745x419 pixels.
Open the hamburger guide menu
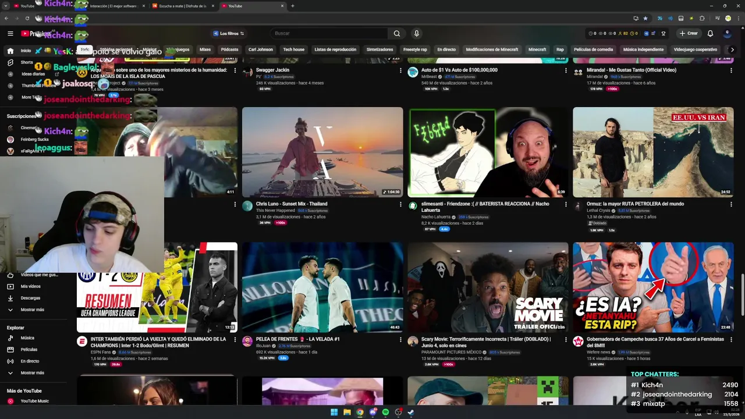pyautogui.click(x=10, y=34)
